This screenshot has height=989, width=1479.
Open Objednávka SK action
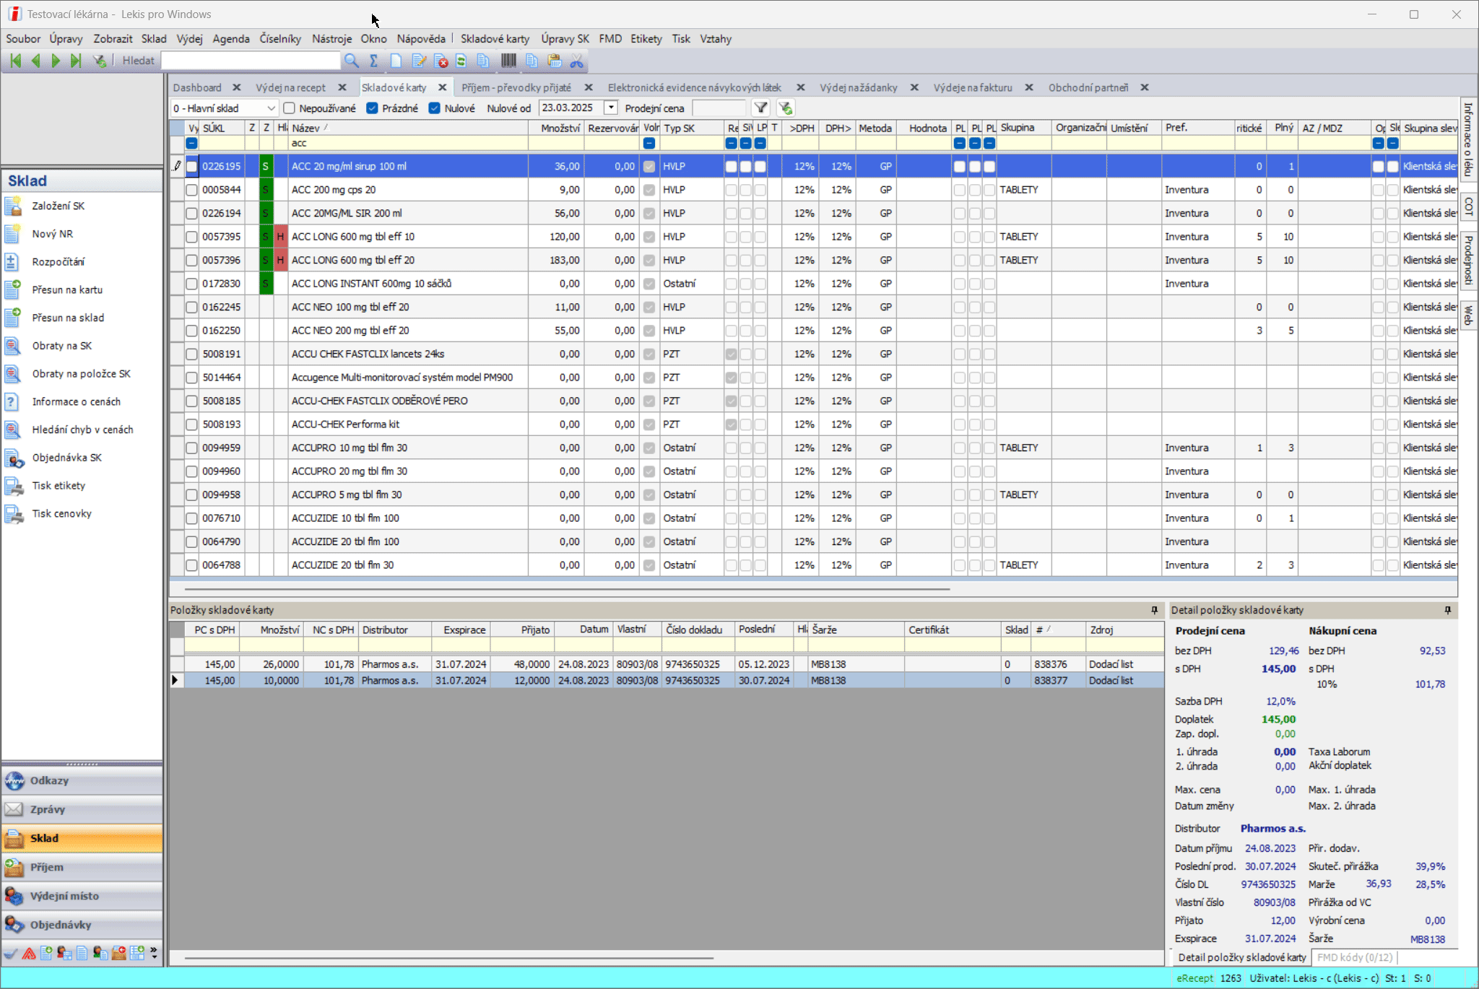point(66,458)
